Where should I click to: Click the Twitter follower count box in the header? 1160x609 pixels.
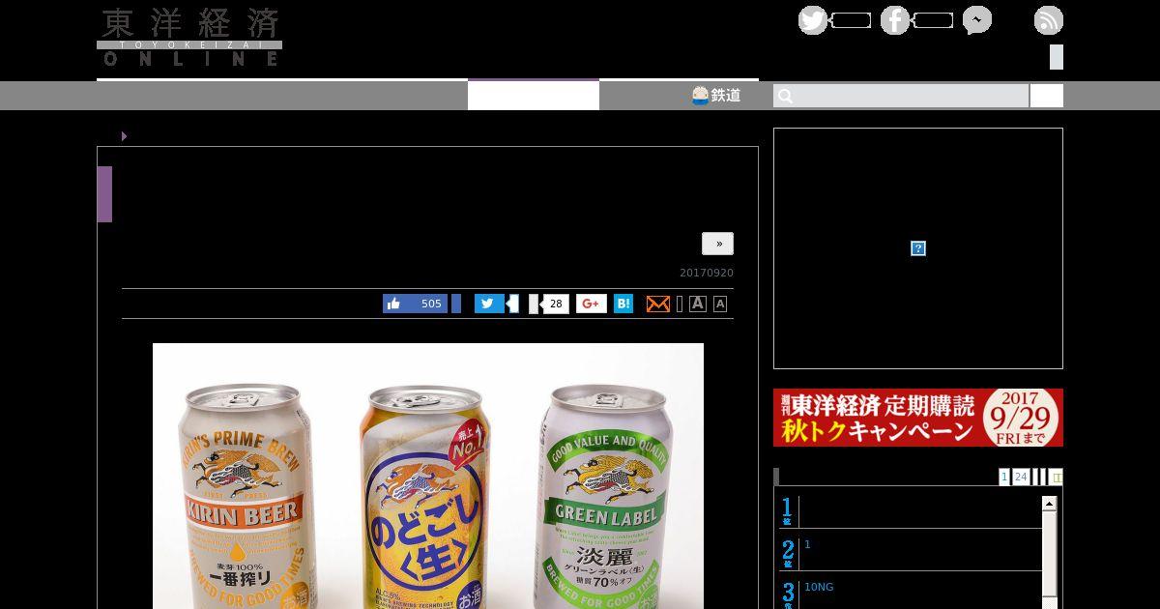tap(852, 20)
